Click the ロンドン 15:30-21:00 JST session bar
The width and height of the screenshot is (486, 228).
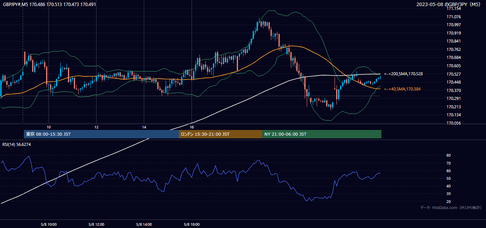coord(220,134)
